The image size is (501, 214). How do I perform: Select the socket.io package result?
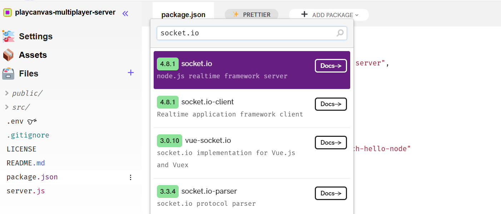[x=252, y=70]
